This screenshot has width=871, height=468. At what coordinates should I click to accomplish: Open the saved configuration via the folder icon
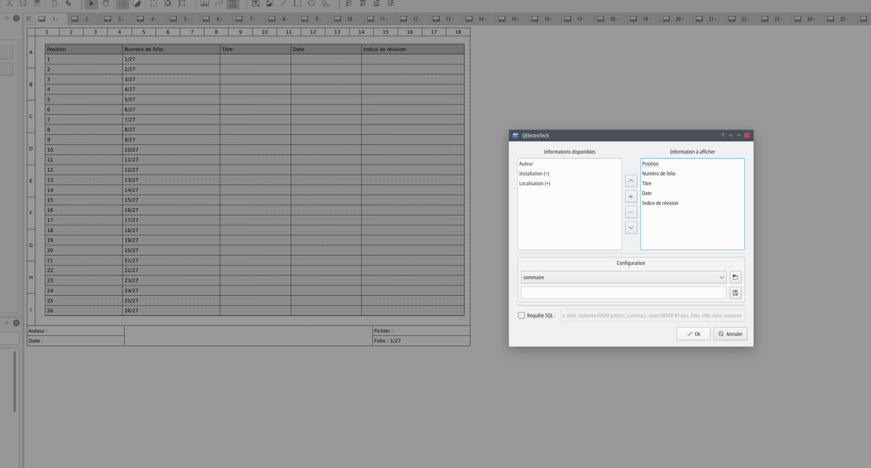tap(735, 277)
